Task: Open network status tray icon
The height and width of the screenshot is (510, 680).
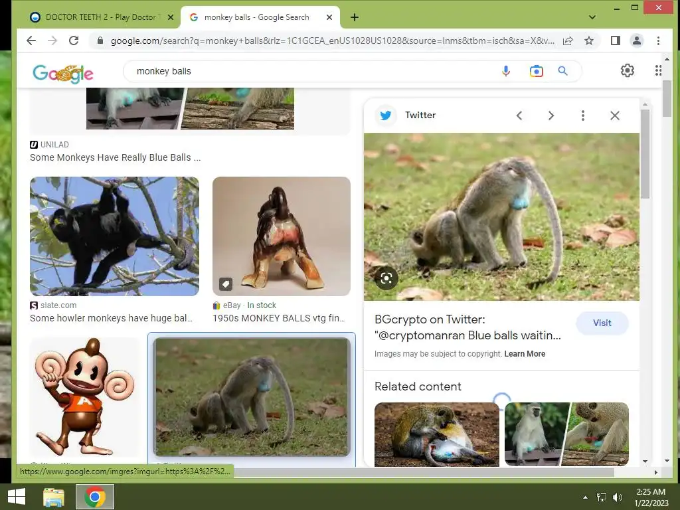Action: 602,497
